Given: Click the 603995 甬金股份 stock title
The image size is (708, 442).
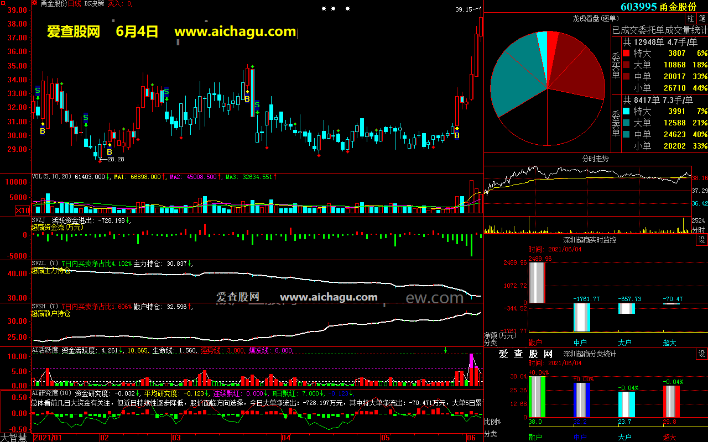Looking at the screenshot, I should pos(658,7).
